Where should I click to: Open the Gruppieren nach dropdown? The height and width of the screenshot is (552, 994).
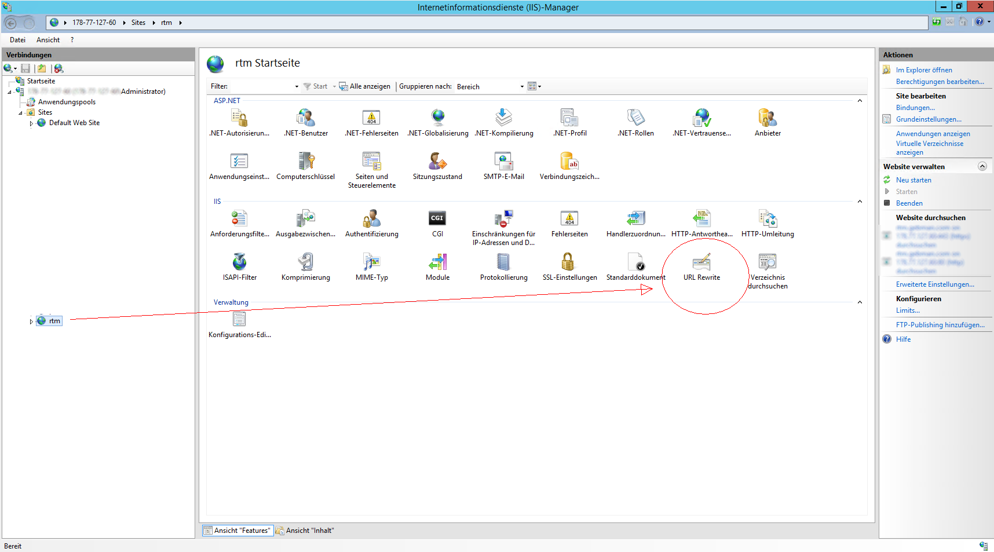[x=522, y=87]
